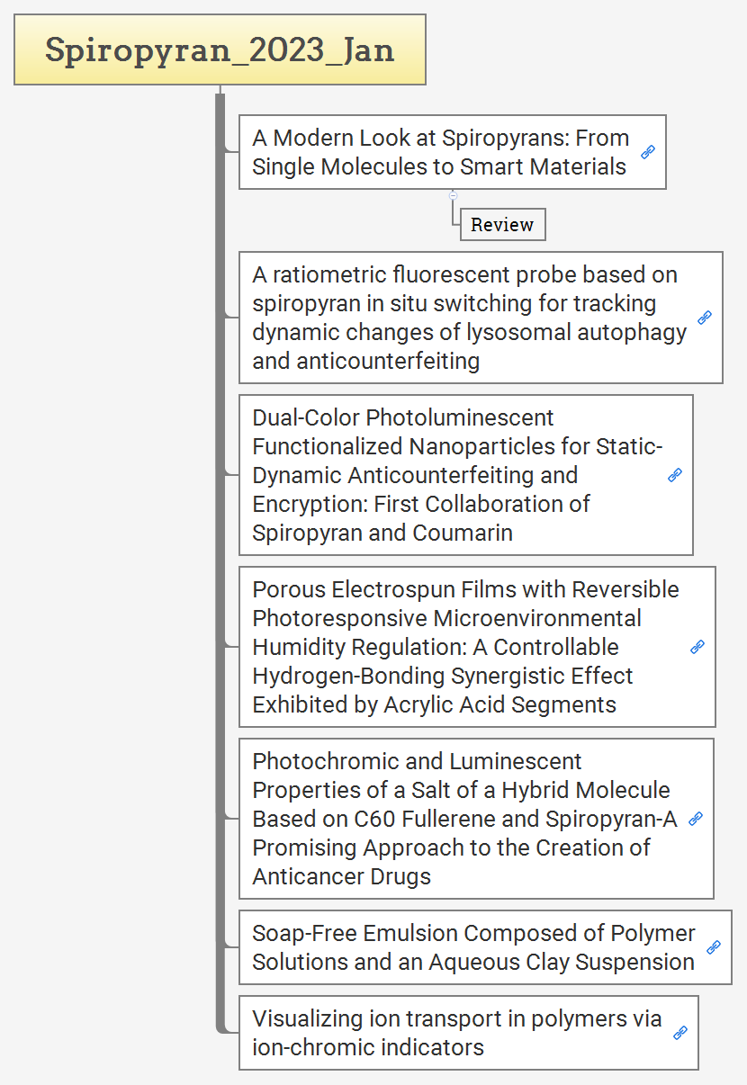Open link icon on Modern Look at Spiropyrans
This screenshot has width=747, height=1085.
pyautogui.click(x=648, y=153)
